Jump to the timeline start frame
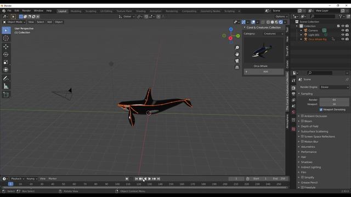The width and height of the screenshot is (351, 197). pos(137,179)
